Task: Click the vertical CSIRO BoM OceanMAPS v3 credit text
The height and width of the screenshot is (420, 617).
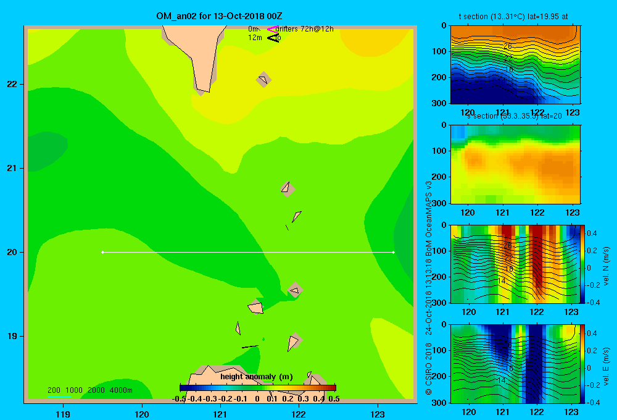Action: click(x=429, y=288)
